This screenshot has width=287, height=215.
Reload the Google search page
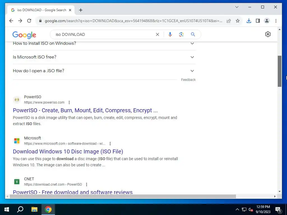point(29,21)
